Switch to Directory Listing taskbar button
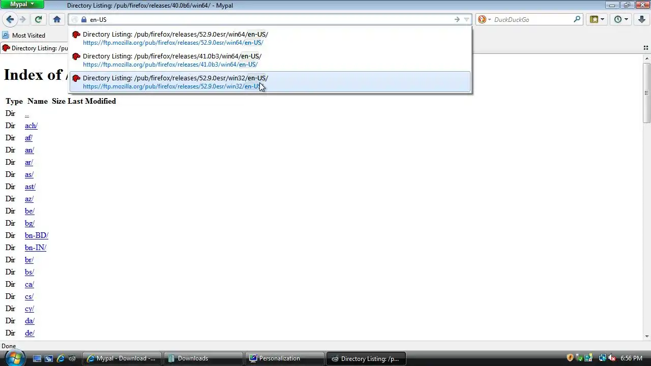The height and width of the screenshot is (366, 651). 366,358
